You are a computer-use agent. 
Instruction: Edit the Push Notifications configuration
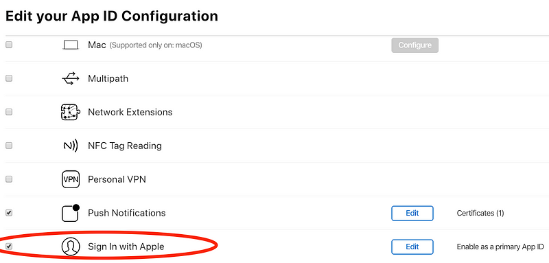pyautogui.click(x=412, y=214)
